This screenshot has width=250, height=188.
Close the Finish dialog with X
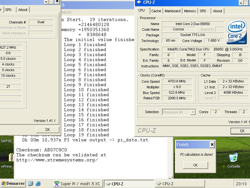pos(212,145)
